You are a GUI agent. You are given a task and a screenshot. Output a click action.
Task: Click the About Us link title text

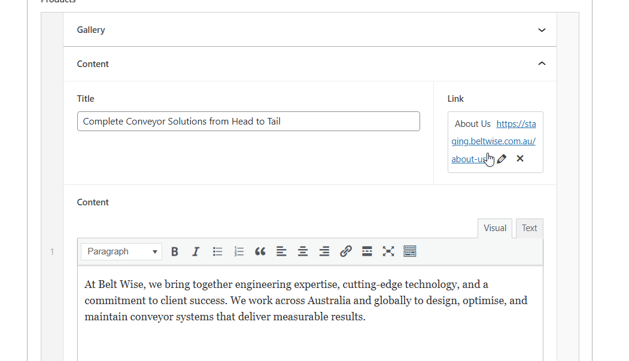[x=472, y=124]
